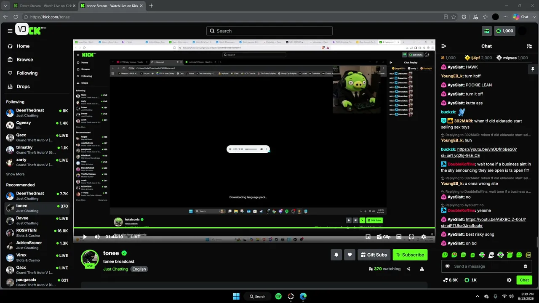Open ROSHTEIN's Slots & Casino channel
Image resolution: width=539 pixels, height=303 pixels.
[x=37, y=233]
